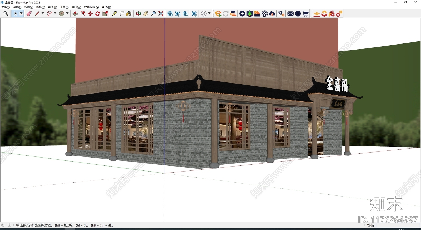Click the circled info status bar icon

tap(9, 225)
